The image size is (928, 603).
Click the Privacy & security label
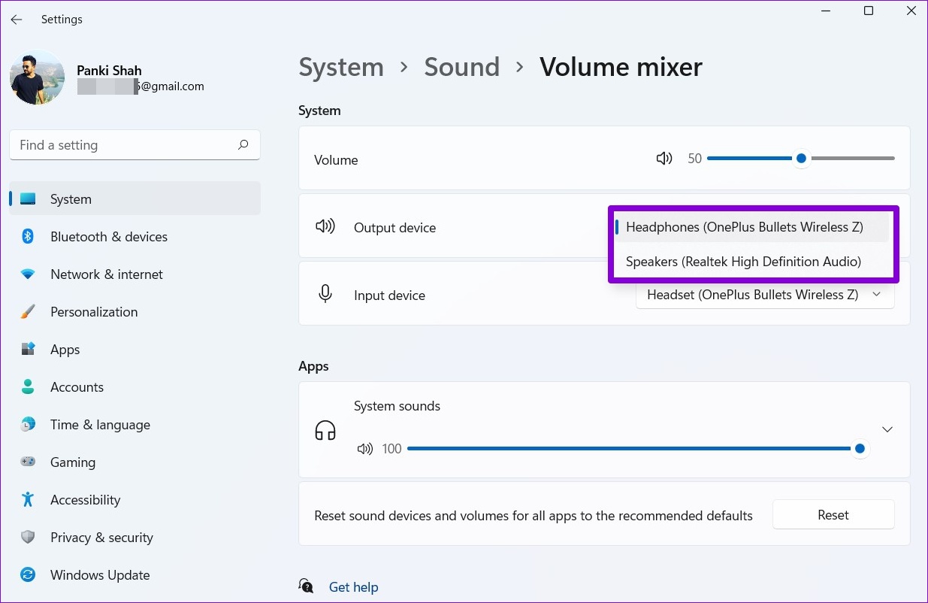coord(101,538)
